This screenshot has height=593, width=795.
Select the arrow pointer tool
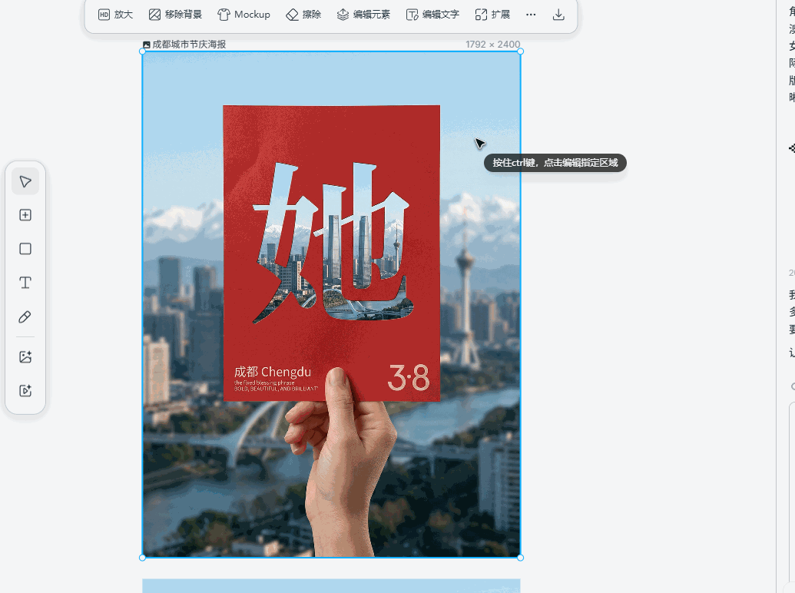(25, 181)
